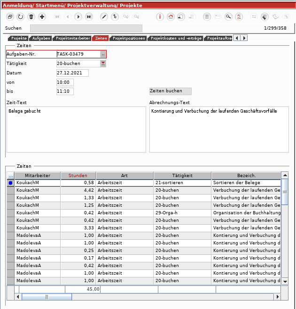Click the pencil edit icon
The image size is (296, 309).
(104, 16)
